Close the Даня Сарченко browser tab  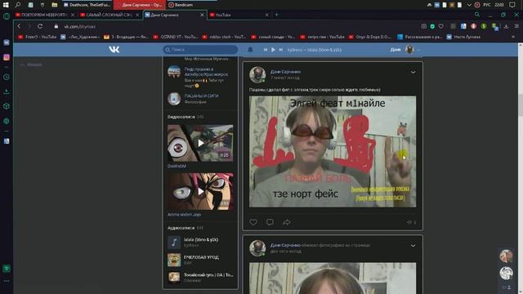click(202, 15)
